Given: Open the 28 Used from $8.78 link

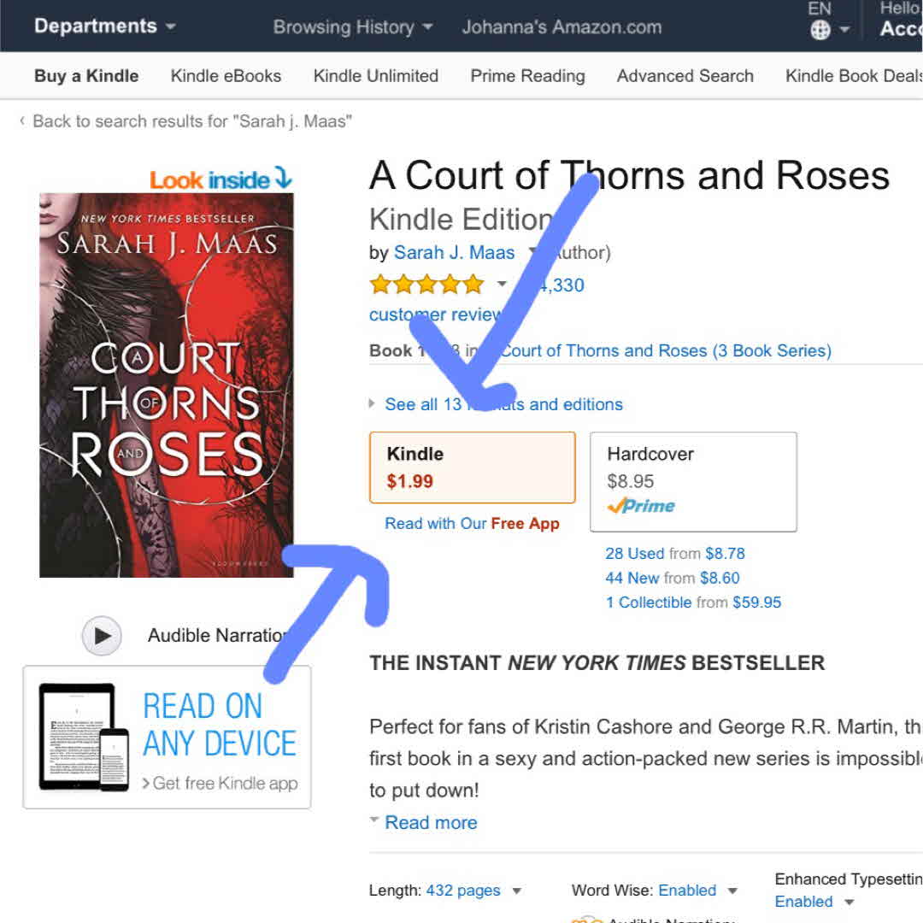Looking at the screenshot, I should 674,554.
